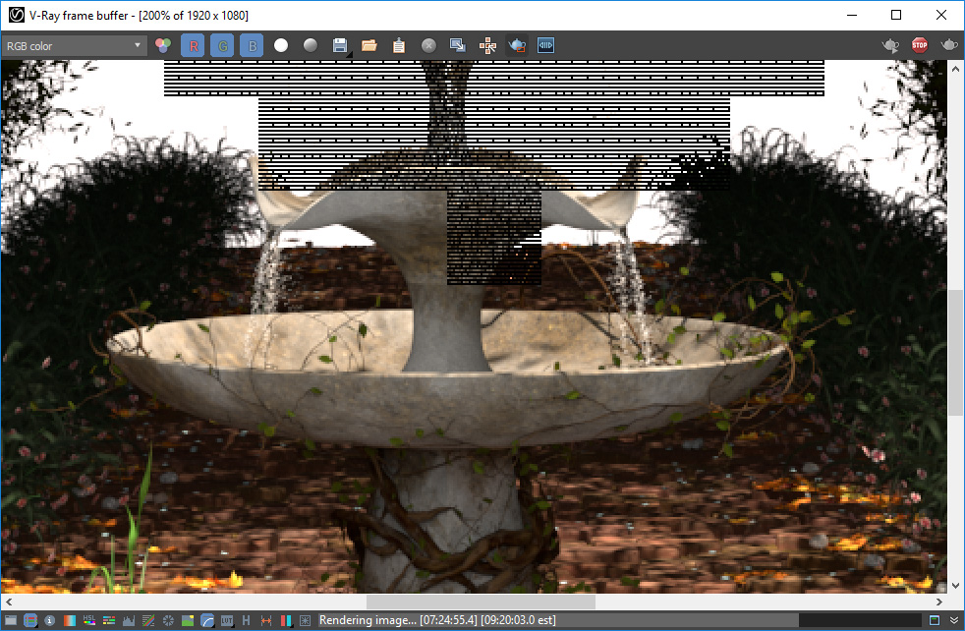The width and height of the screenshot is (965, 631).
Task: Toggle curves correction diagonal-lines icon
Action: 148,620
